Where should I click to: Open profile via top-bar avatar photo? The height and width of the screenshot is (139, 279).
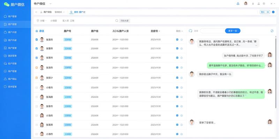246,3
